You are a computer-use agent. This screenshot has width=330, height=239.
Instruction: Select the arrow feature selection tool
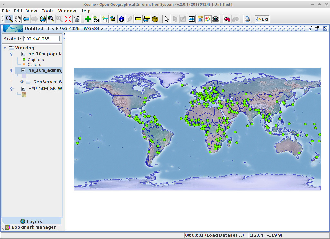167,19
